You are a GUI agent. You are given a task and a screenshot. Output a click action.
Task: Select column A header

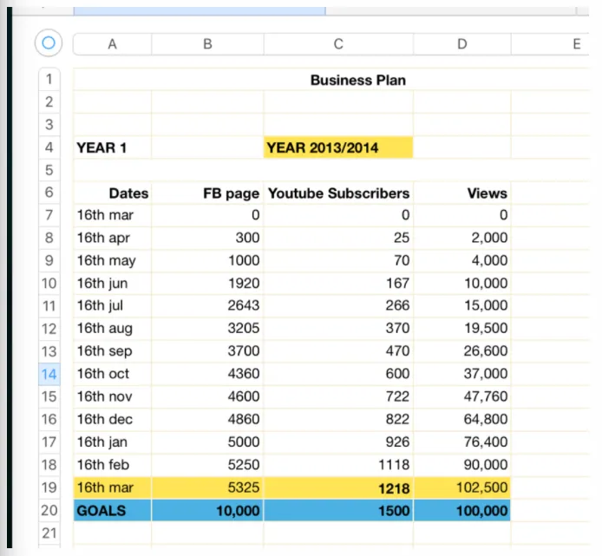pos(112,44)
